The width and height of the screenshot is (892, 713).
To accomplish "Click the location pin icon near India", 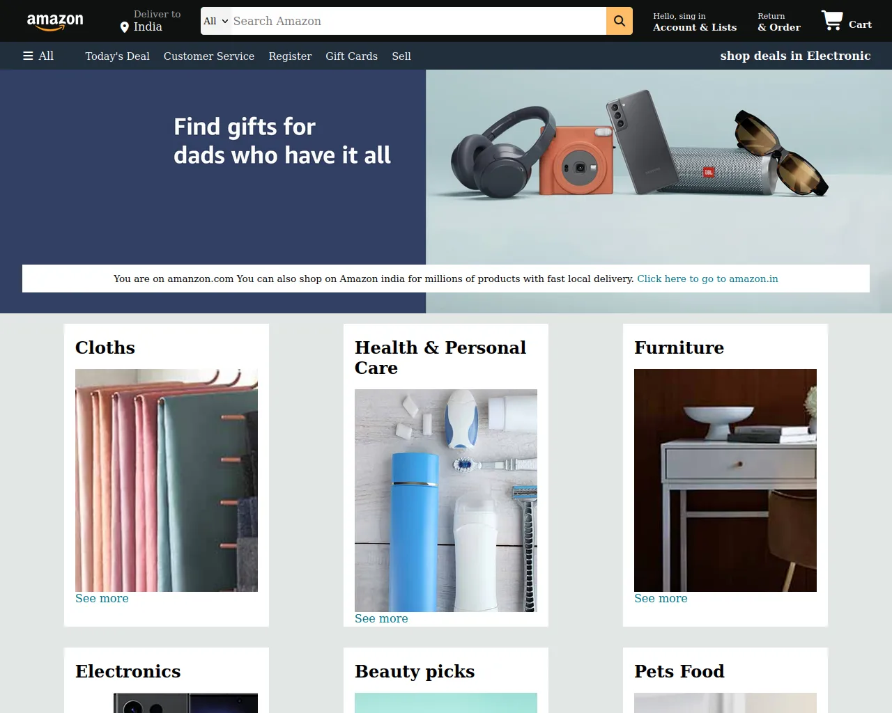I will 125,27.
